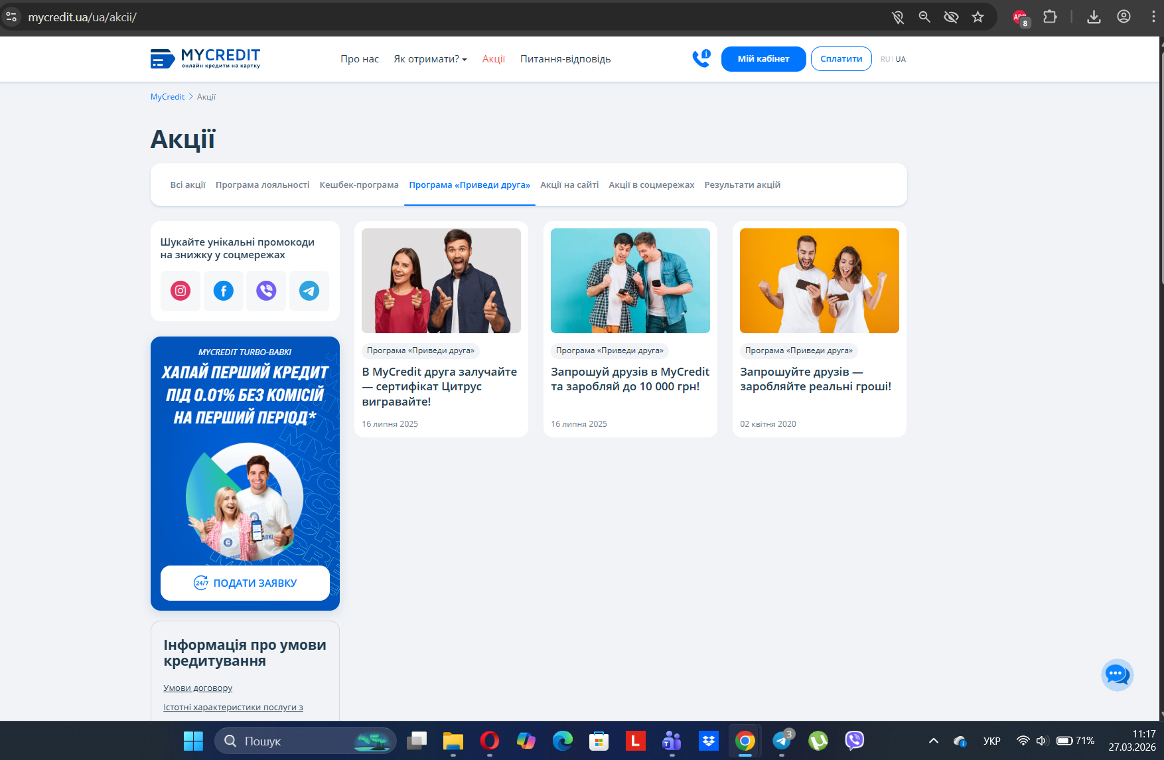Open the thumbnail of two friends on teal background
The height and width of the screenshot is (760, 1164).
[x=630, y=281]
